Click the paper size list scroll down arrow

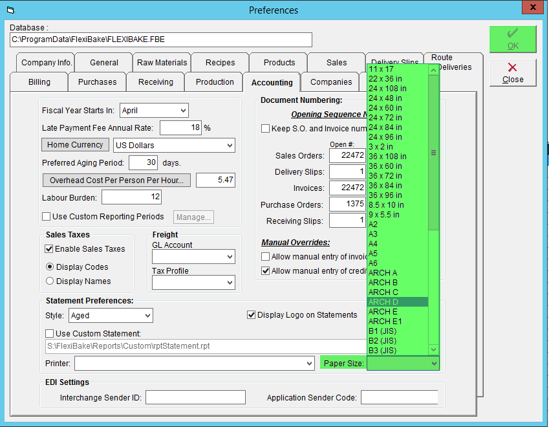pos(433,349)
